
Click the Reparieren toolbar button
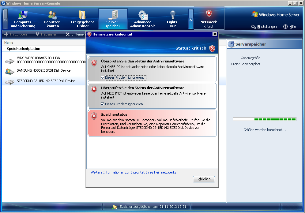(x=47, y=34)
